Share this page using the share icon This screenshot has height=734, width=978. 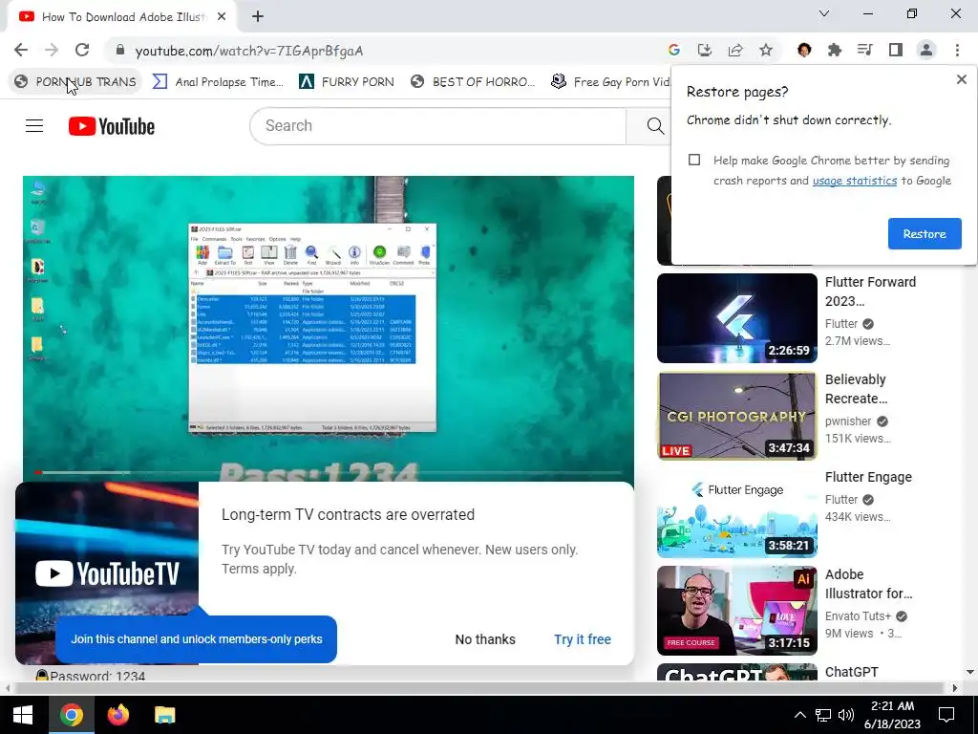point(735,50)
